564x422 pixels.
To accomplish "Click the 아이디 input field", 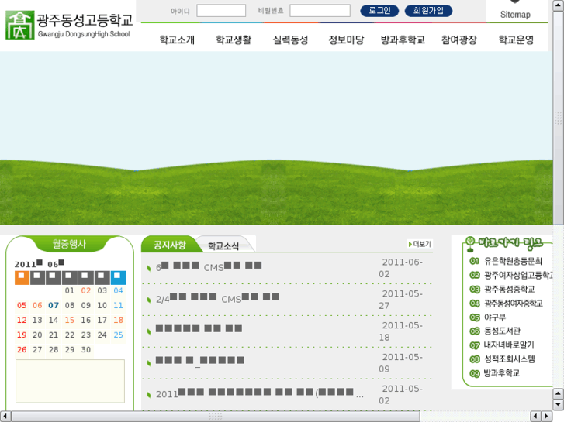I will coord(221,11).
